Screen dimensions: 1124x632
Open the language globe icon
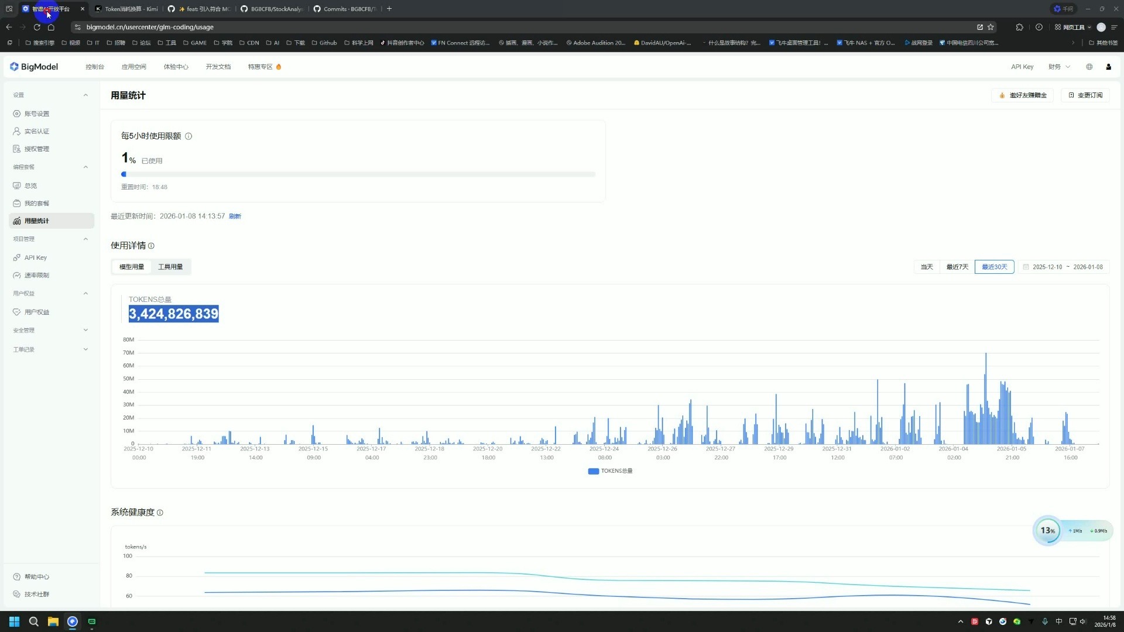tap(1089, 67)
